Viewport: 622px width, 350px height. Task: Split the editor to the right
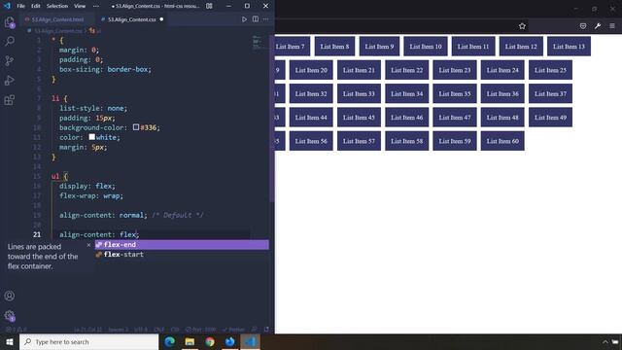click(x=256, y=19)
